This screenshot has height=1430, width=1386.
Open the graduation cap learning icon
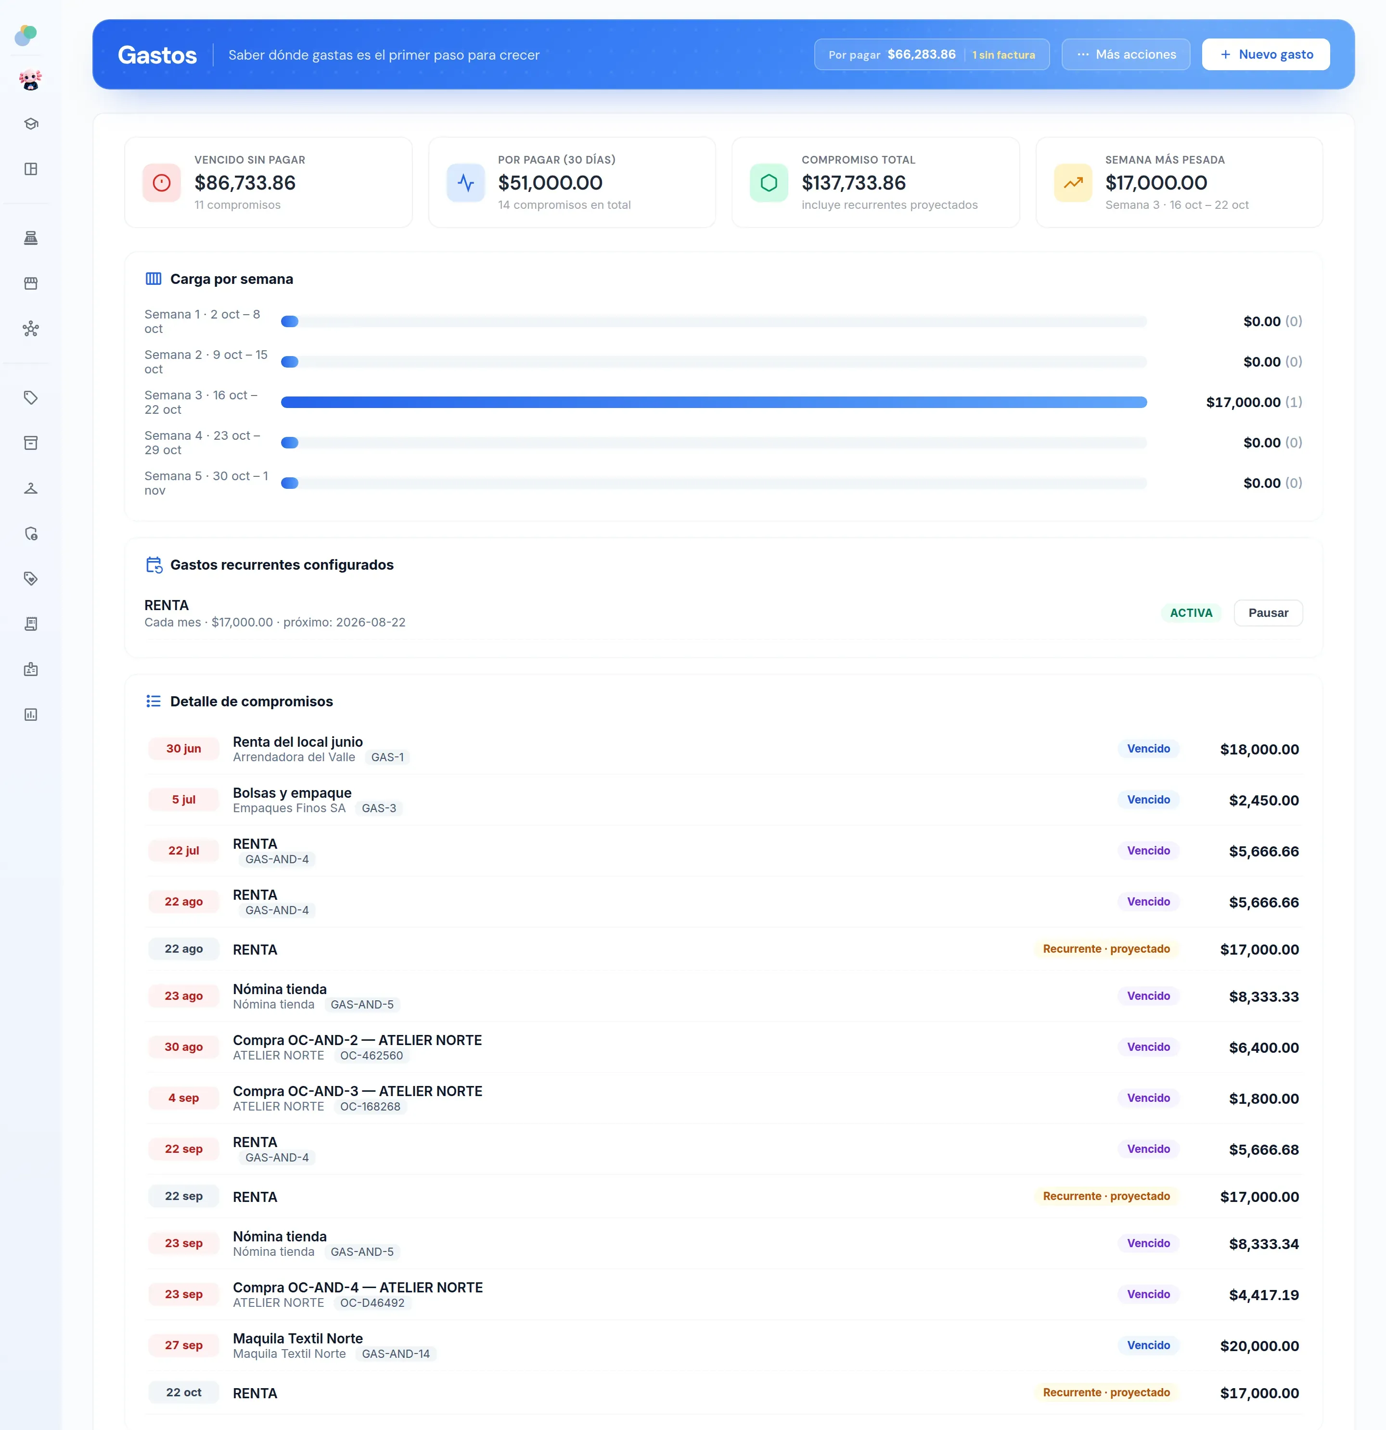31,124
